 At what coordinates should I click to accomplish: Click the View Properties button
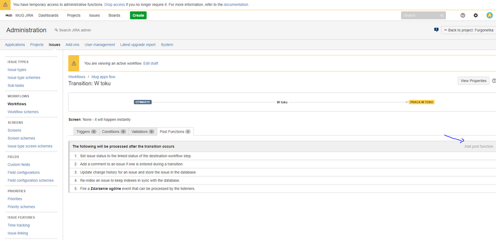tap(474, 80)
